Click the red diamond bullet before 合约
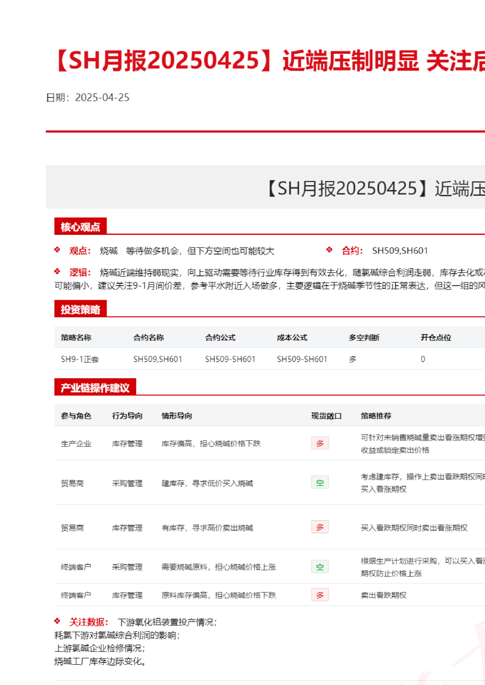 point(329,250)
